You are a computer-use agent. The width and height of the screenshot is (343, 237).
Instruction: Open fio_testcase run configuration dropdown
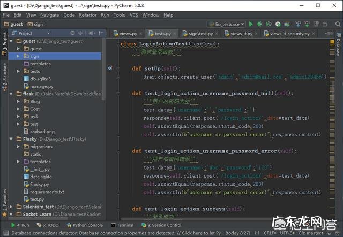coord(227,24)
